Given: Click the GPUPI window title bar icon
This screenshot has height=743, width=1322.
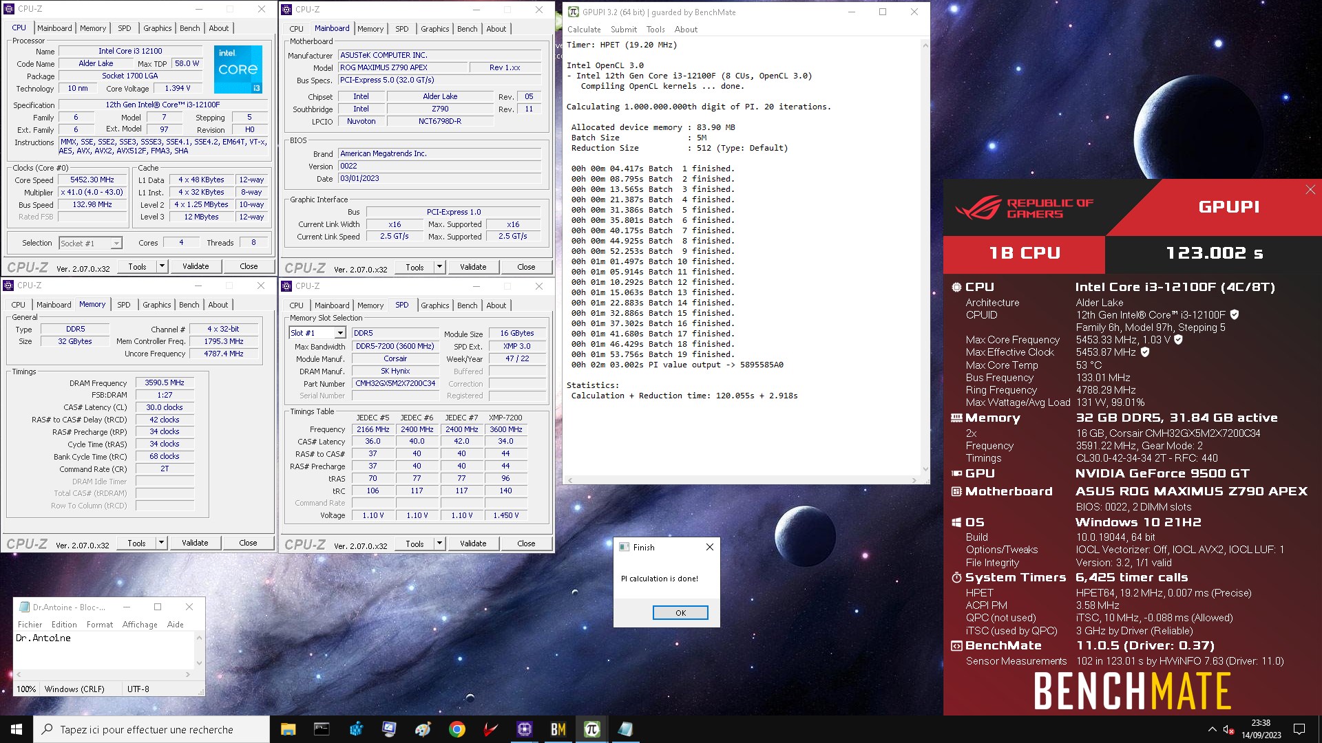Looking at the screenshot, I should tap(574, 12).
